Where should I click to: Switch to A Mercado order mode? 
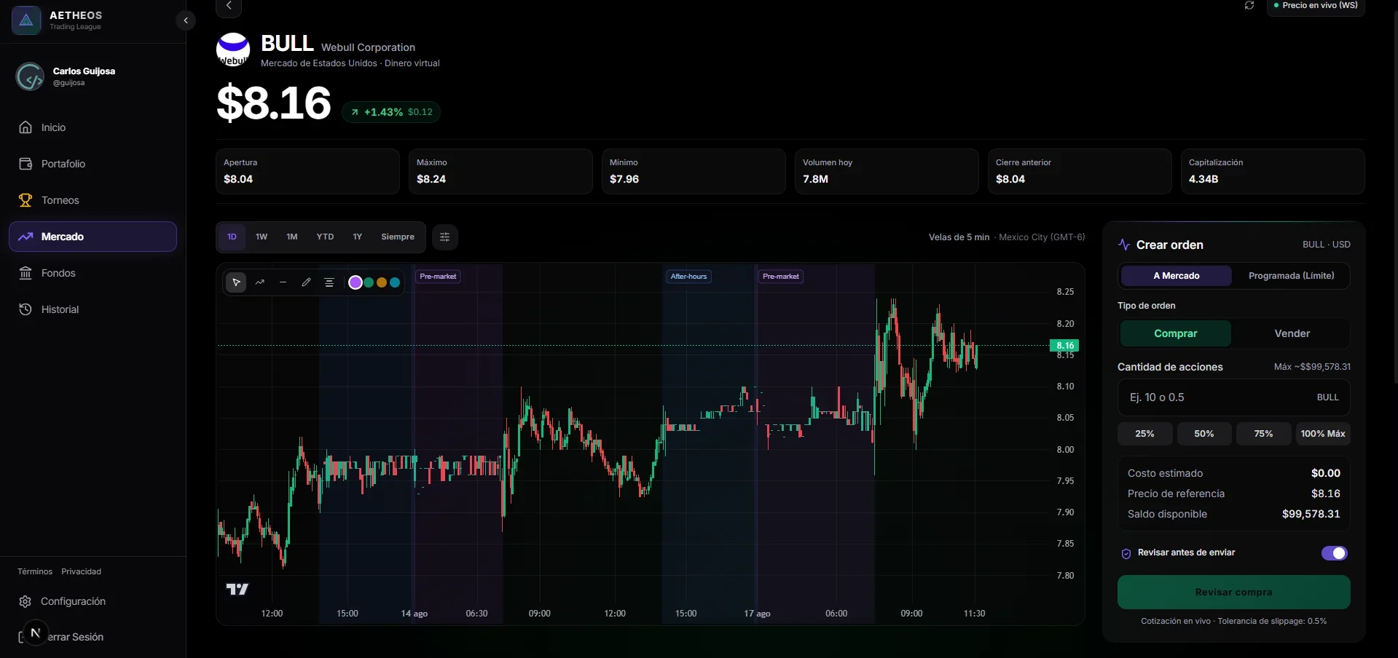[x=1176, y=276]
